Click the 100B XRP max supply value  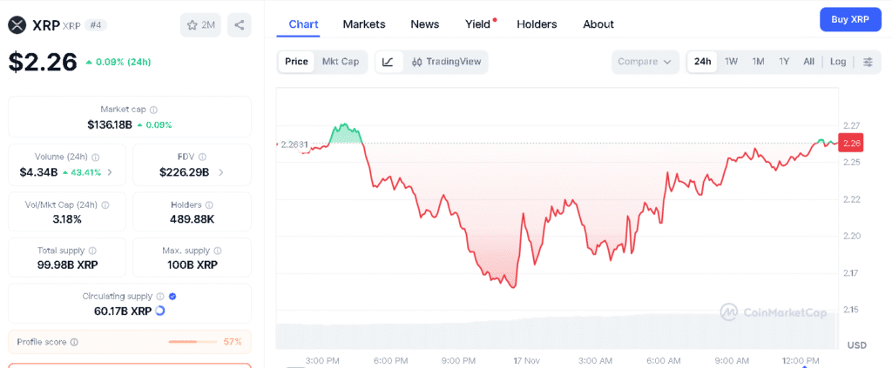pyautogui.click(x=193, y=264)
